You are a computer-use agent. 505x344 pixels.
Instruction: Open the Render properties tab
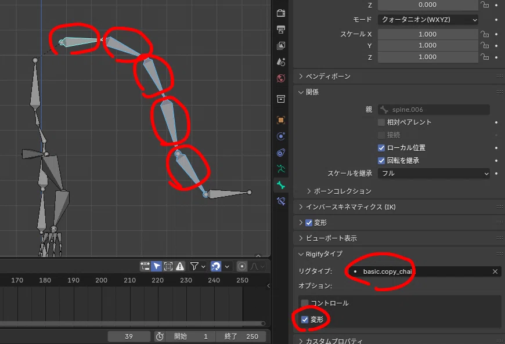coord(281,13)
